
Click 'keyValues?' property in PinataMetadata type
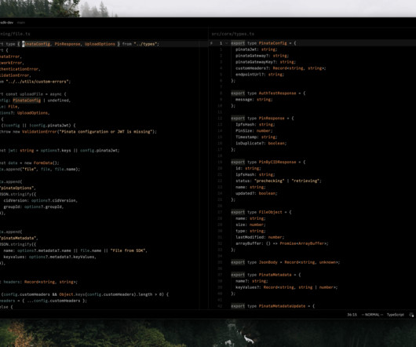coord(247,287)
